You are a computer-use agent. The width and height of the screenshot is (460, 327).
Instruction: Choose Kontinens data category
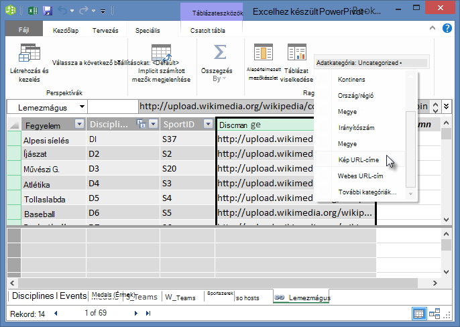click(x=351, y=80)
